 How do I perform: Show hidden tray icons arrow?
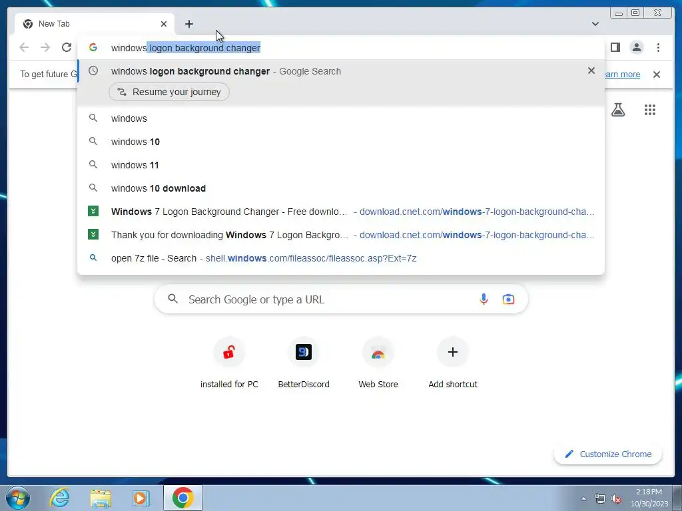[583, 498]
